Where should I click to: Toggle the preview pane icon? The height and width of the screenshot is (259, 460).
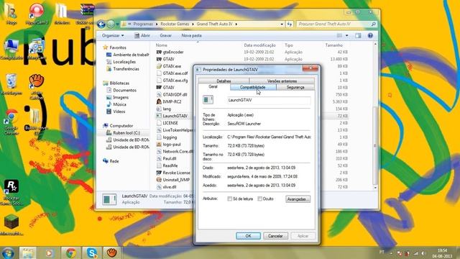point(358,35)
